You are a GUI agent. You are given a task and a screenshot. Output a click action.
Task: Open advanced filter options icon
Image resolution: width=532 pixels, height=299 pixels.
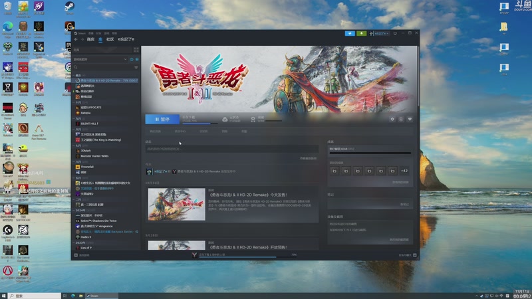136,68
